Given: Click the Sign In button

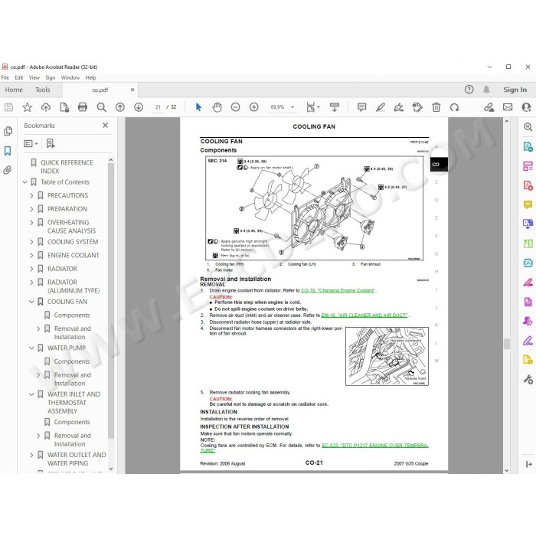Looking at the screenshot, I should [515, 90].
